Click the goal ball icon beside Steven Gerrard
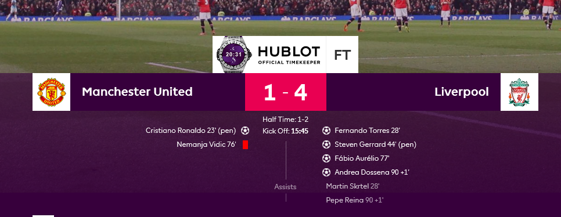 coord(326,144)
